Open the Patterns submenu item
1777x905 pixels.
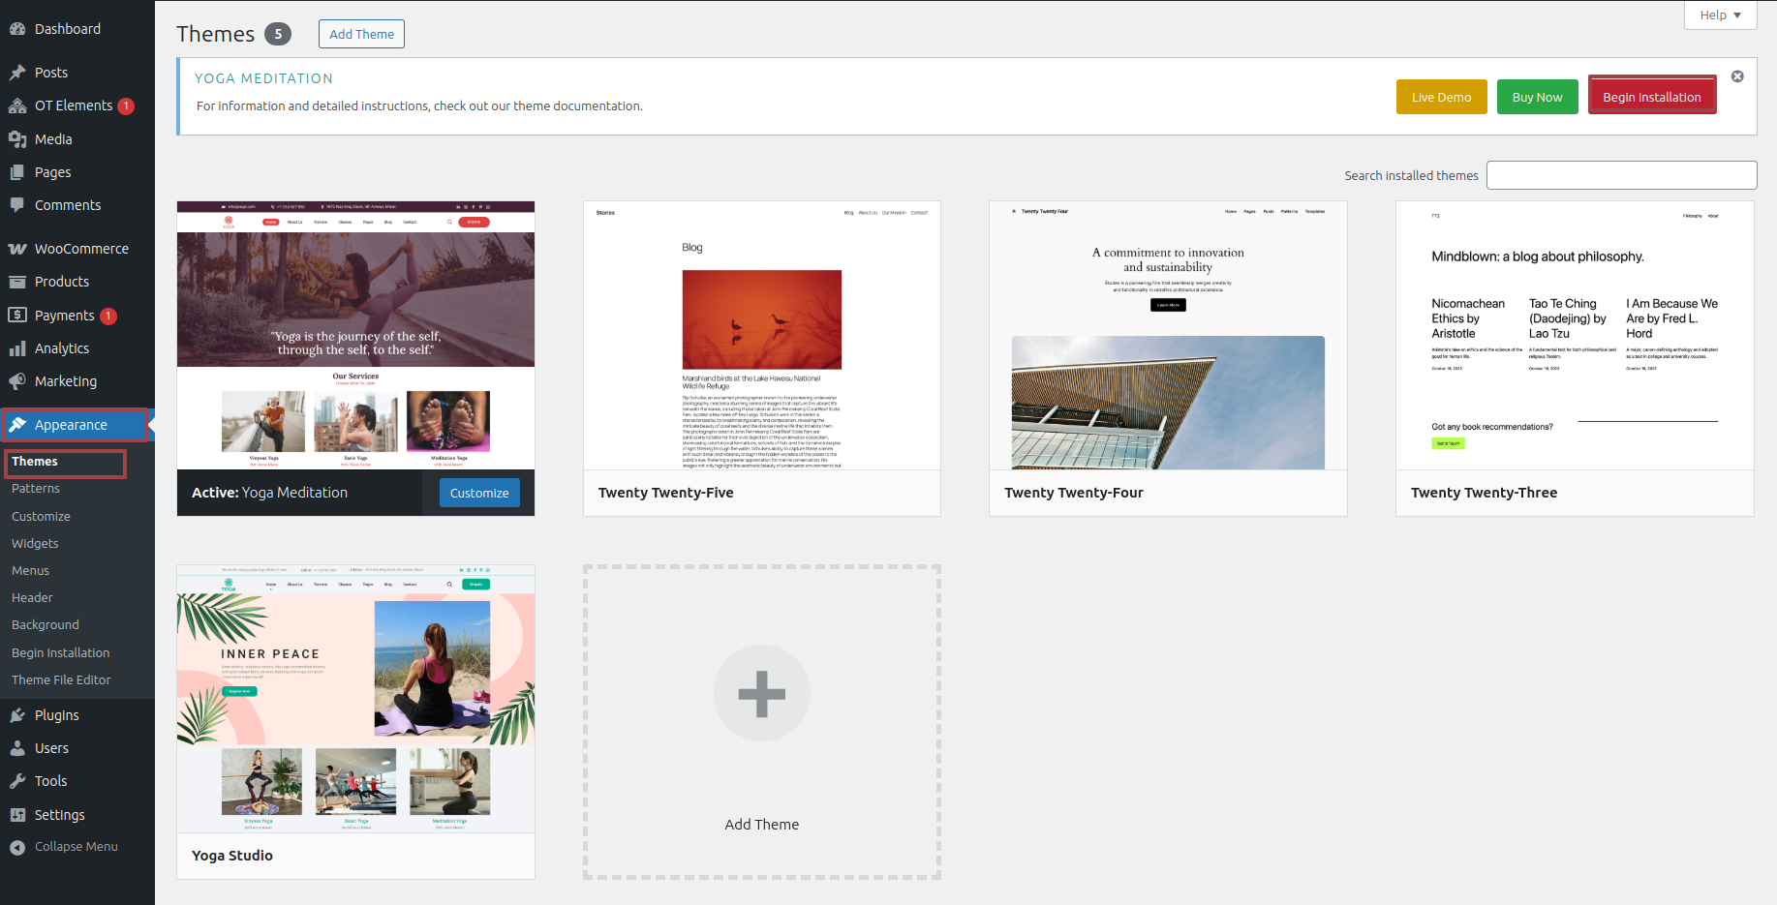[x=36, y=489]
